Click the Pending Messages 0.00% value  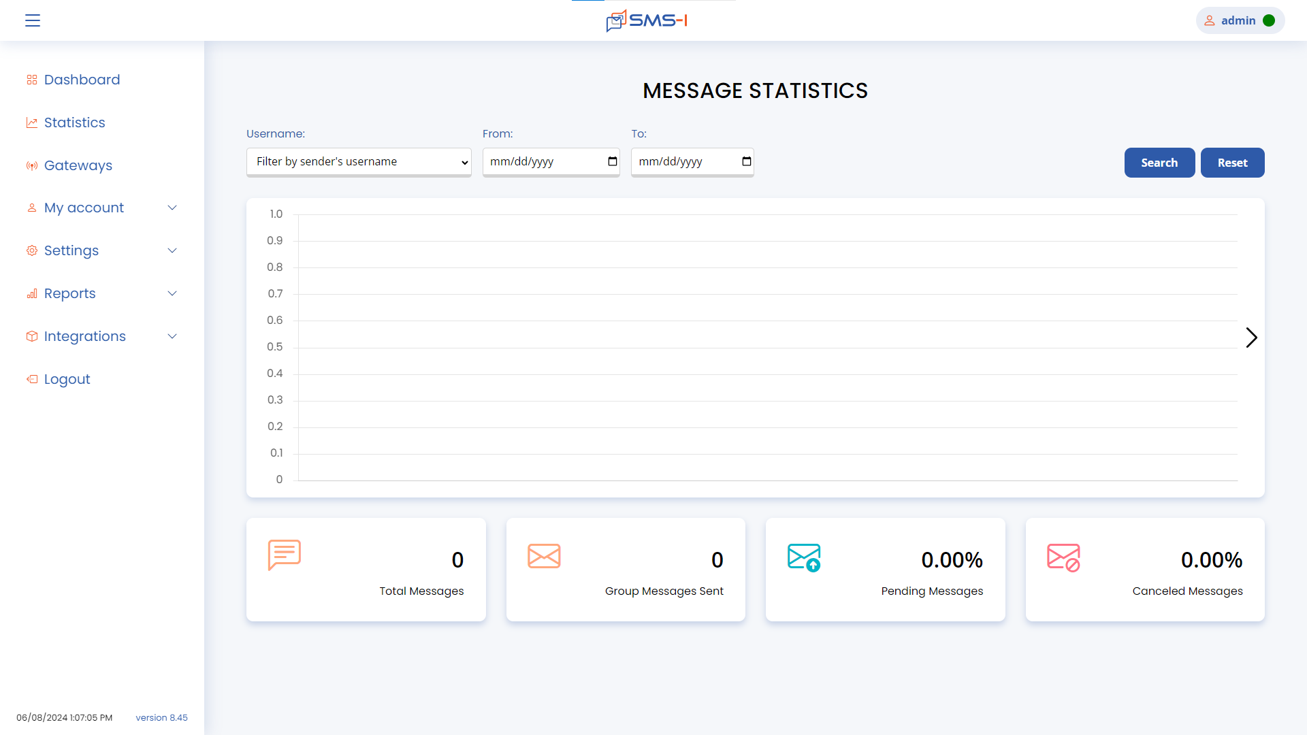coord(952,560)
